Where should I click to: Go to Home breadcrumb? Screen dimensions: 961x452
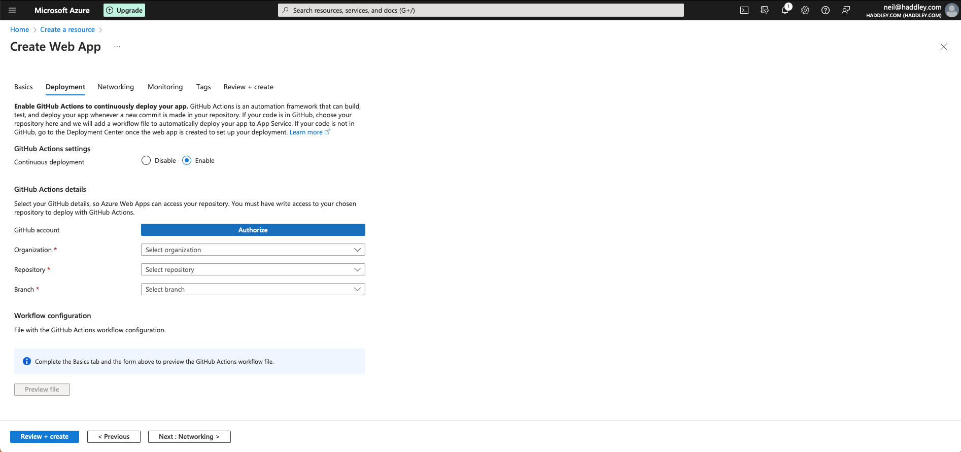tap(19, 29)
